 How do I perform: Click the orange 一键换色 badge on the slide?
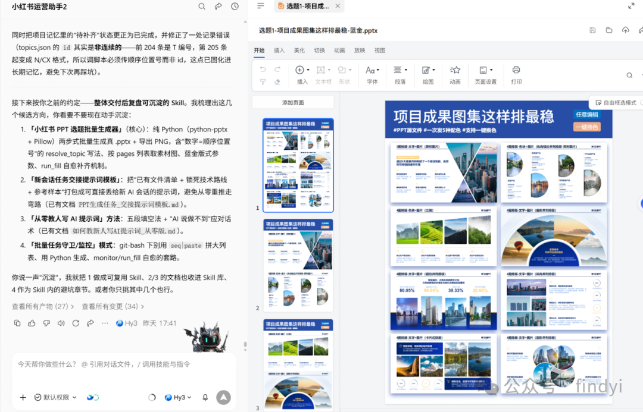(x=587, y=127)
